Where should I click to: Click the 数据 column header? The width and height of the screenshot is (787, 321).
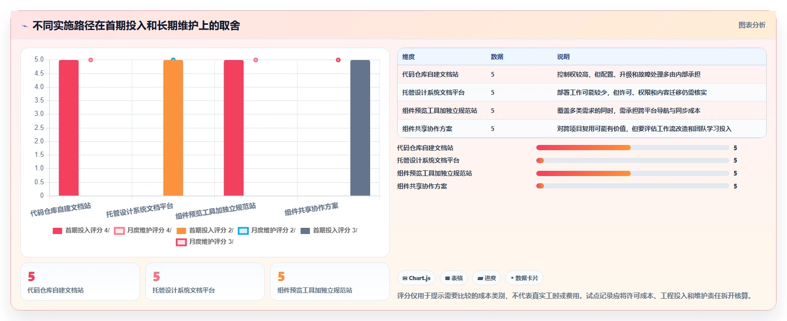[x=497, y=57]
